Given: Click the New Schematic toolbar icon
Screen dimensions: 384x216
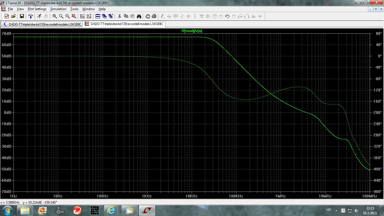Looking at the screenshot, I should (6, 16).
